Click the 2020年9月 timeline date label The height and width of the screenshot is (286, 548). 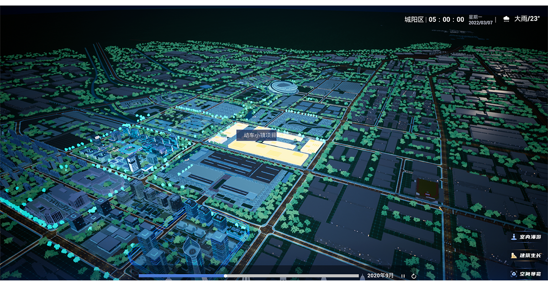pos(380,276)
